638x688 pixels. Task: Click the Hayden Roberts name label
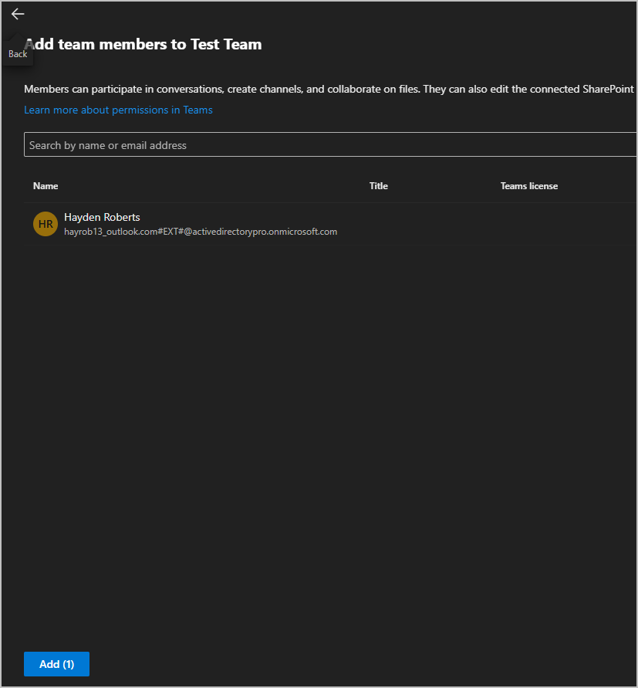pos(101,217)
